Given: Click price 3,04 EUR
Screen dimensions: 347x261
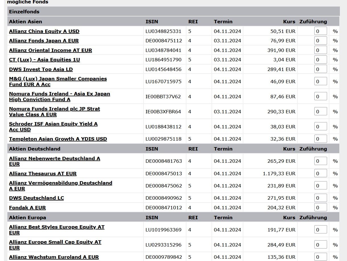Looking at the screenshot, I should (x=284, y=60).
